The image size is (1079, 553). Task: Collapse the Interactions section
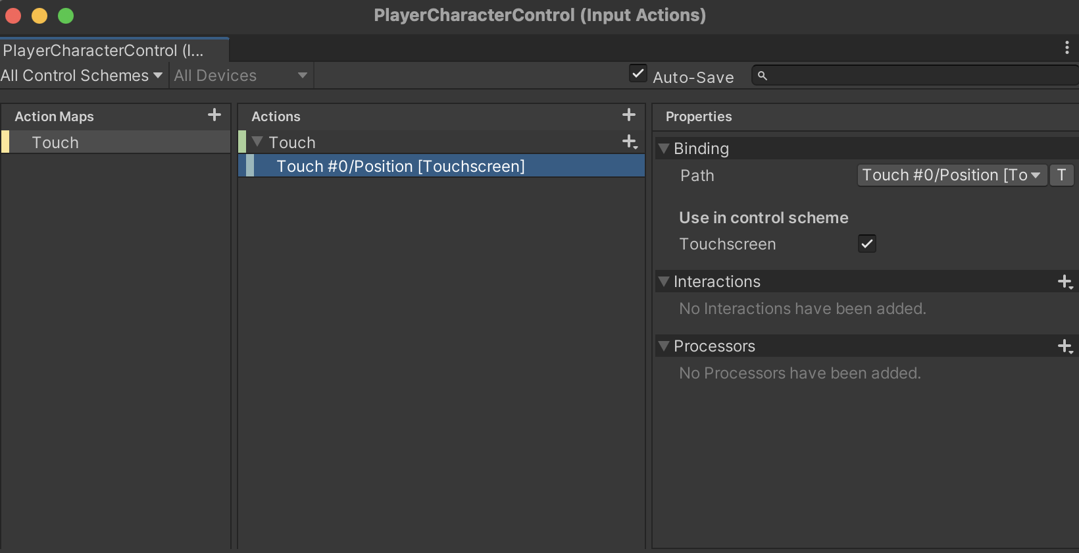point(664,282)
